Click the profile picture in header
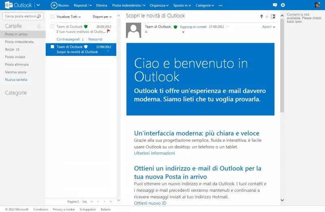 [317, 5]
